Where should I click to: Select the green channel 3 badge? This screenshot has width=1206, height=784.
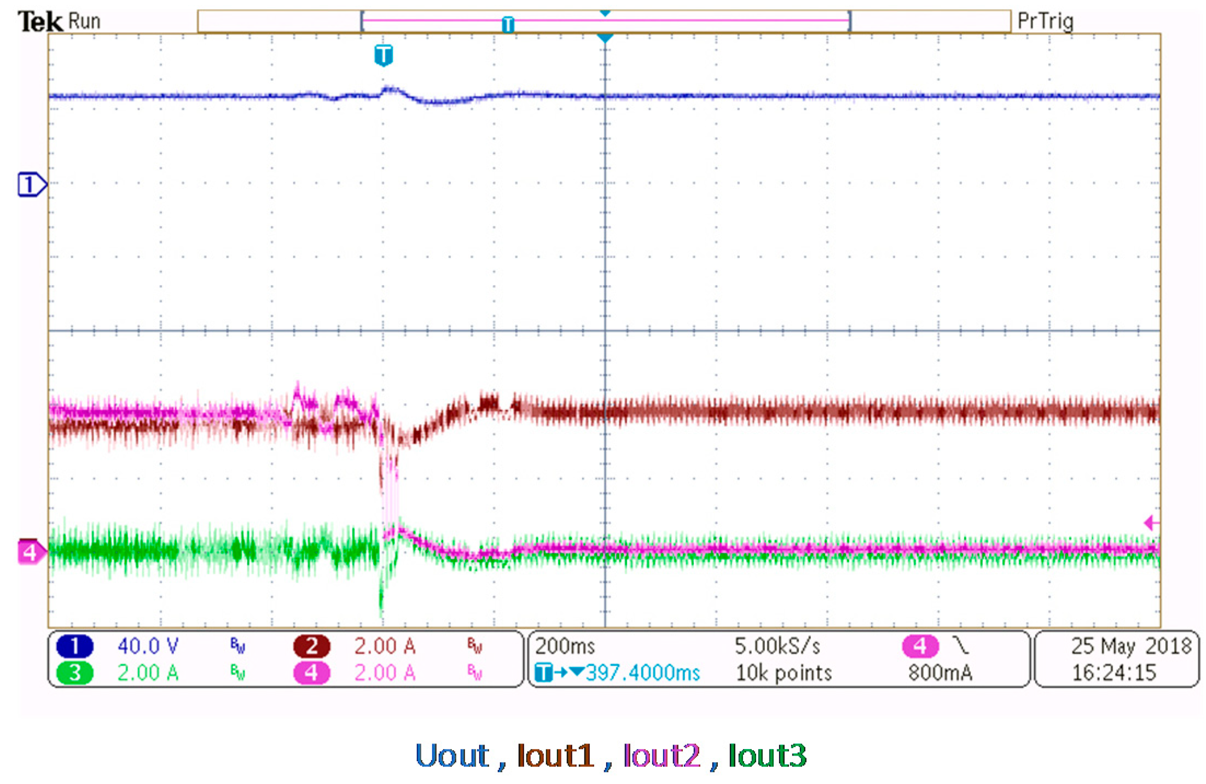[x=74, y=672]
